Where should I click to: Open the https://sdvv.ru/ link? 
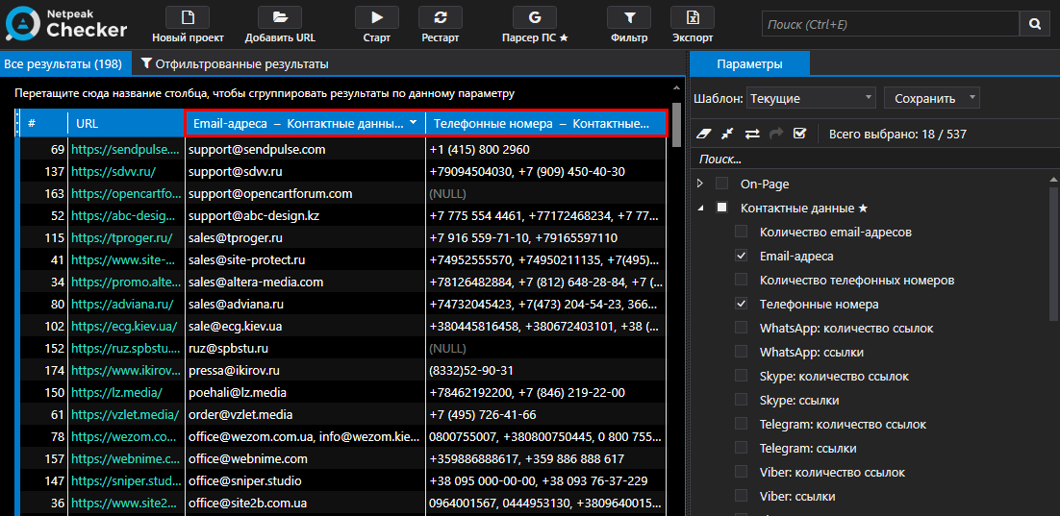click(114, 172)
